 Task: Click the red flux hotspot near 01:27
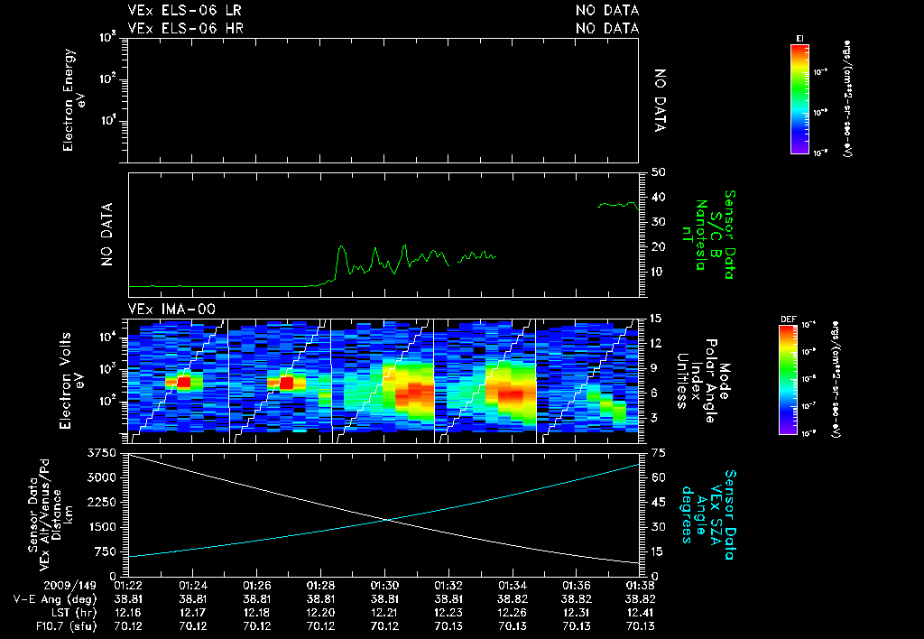pyautogui.click(x=286, y=383)
